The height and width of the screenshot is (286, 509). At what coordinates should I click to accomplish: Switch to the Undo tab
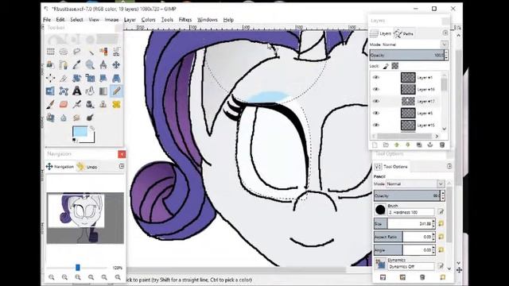point(87,167)
